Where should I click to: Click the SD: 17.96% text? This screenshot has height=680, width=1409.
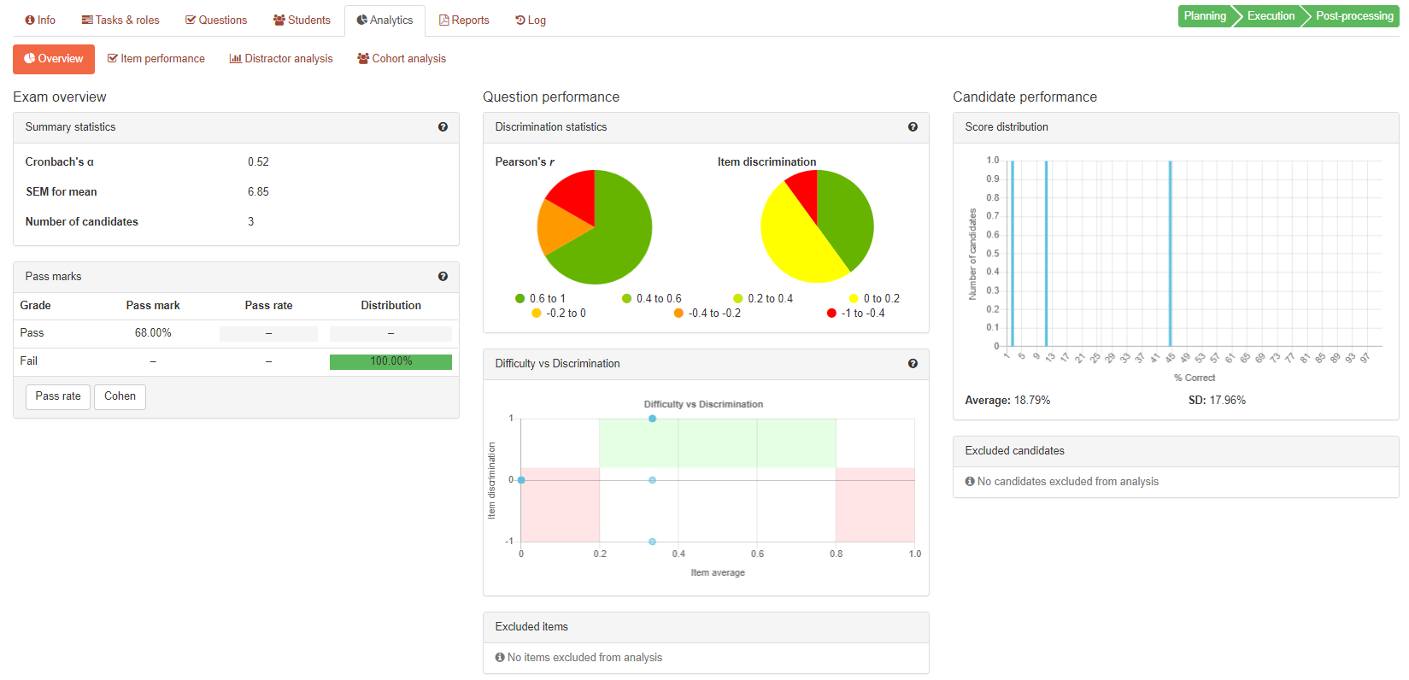tap(1217, 401)
